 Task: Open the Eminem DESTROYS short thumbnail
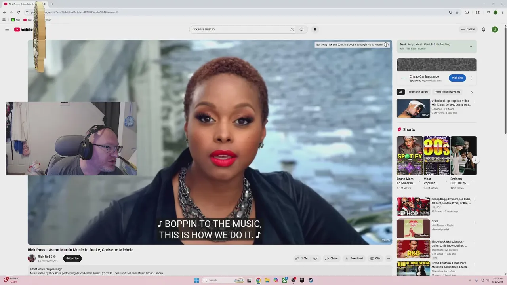tap(463, 156)
